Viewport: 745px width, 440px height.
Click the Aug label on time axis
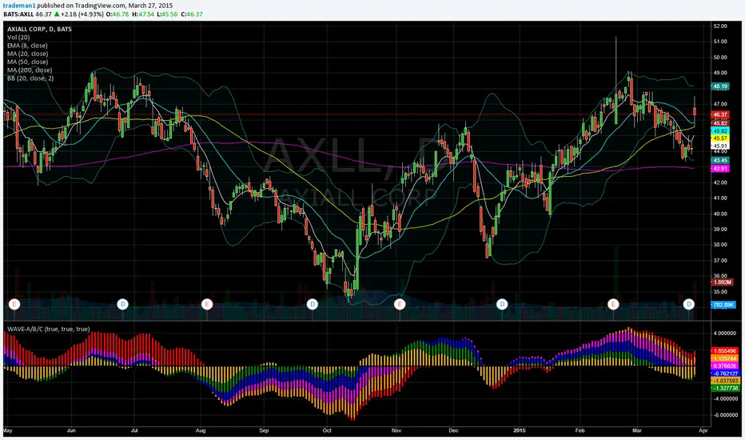pyautogui.click(x=201, y=430)
